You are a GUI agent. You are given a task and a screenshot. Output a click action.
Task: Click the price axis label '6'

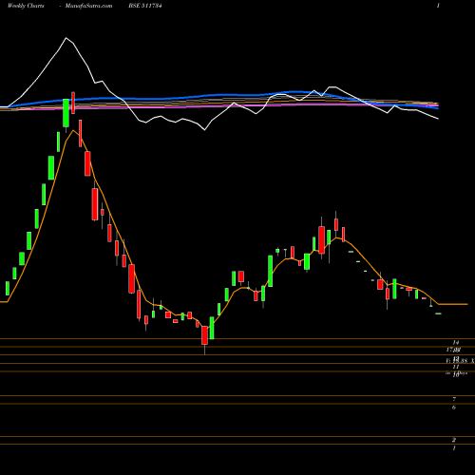coord(454,408)
